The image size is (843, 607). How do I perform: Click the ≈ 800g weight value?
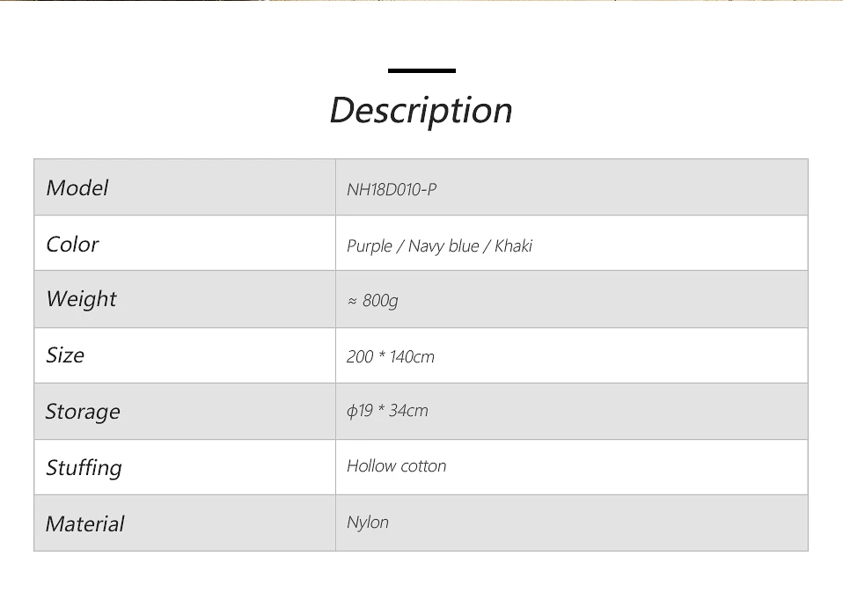[372, 301]
